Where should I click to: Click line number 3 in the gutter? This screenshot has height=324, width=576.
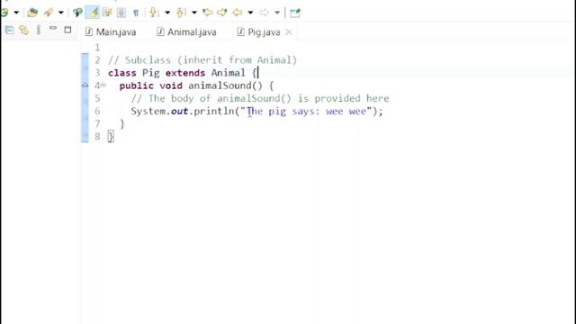pos(97,73)
